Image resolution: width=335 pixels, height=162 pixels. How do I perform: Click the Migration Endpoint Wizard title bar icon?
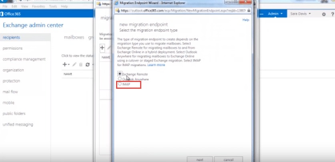(116, 3)
